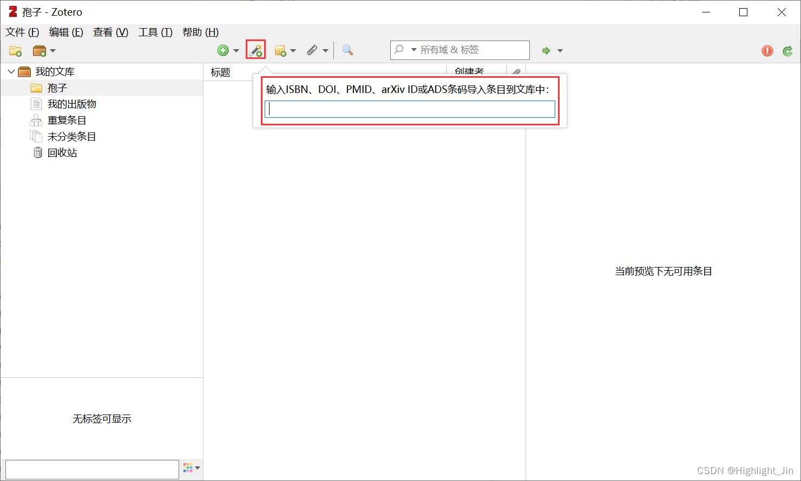Screen dimensions: 801x481
Task: Expand the New Note dropdown arrow
Action: pos(293,51)
